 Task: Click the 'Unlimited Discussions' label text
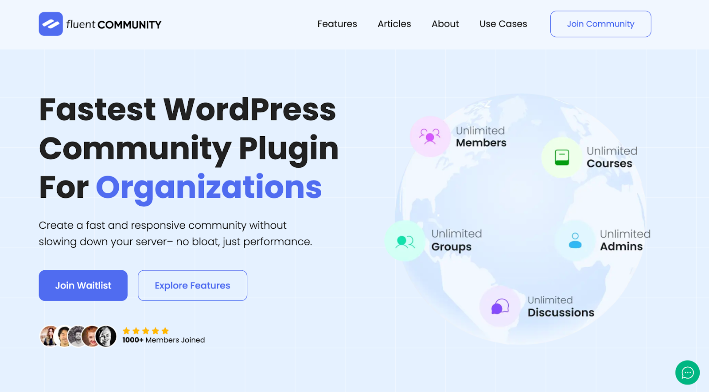tap(561, 306)
